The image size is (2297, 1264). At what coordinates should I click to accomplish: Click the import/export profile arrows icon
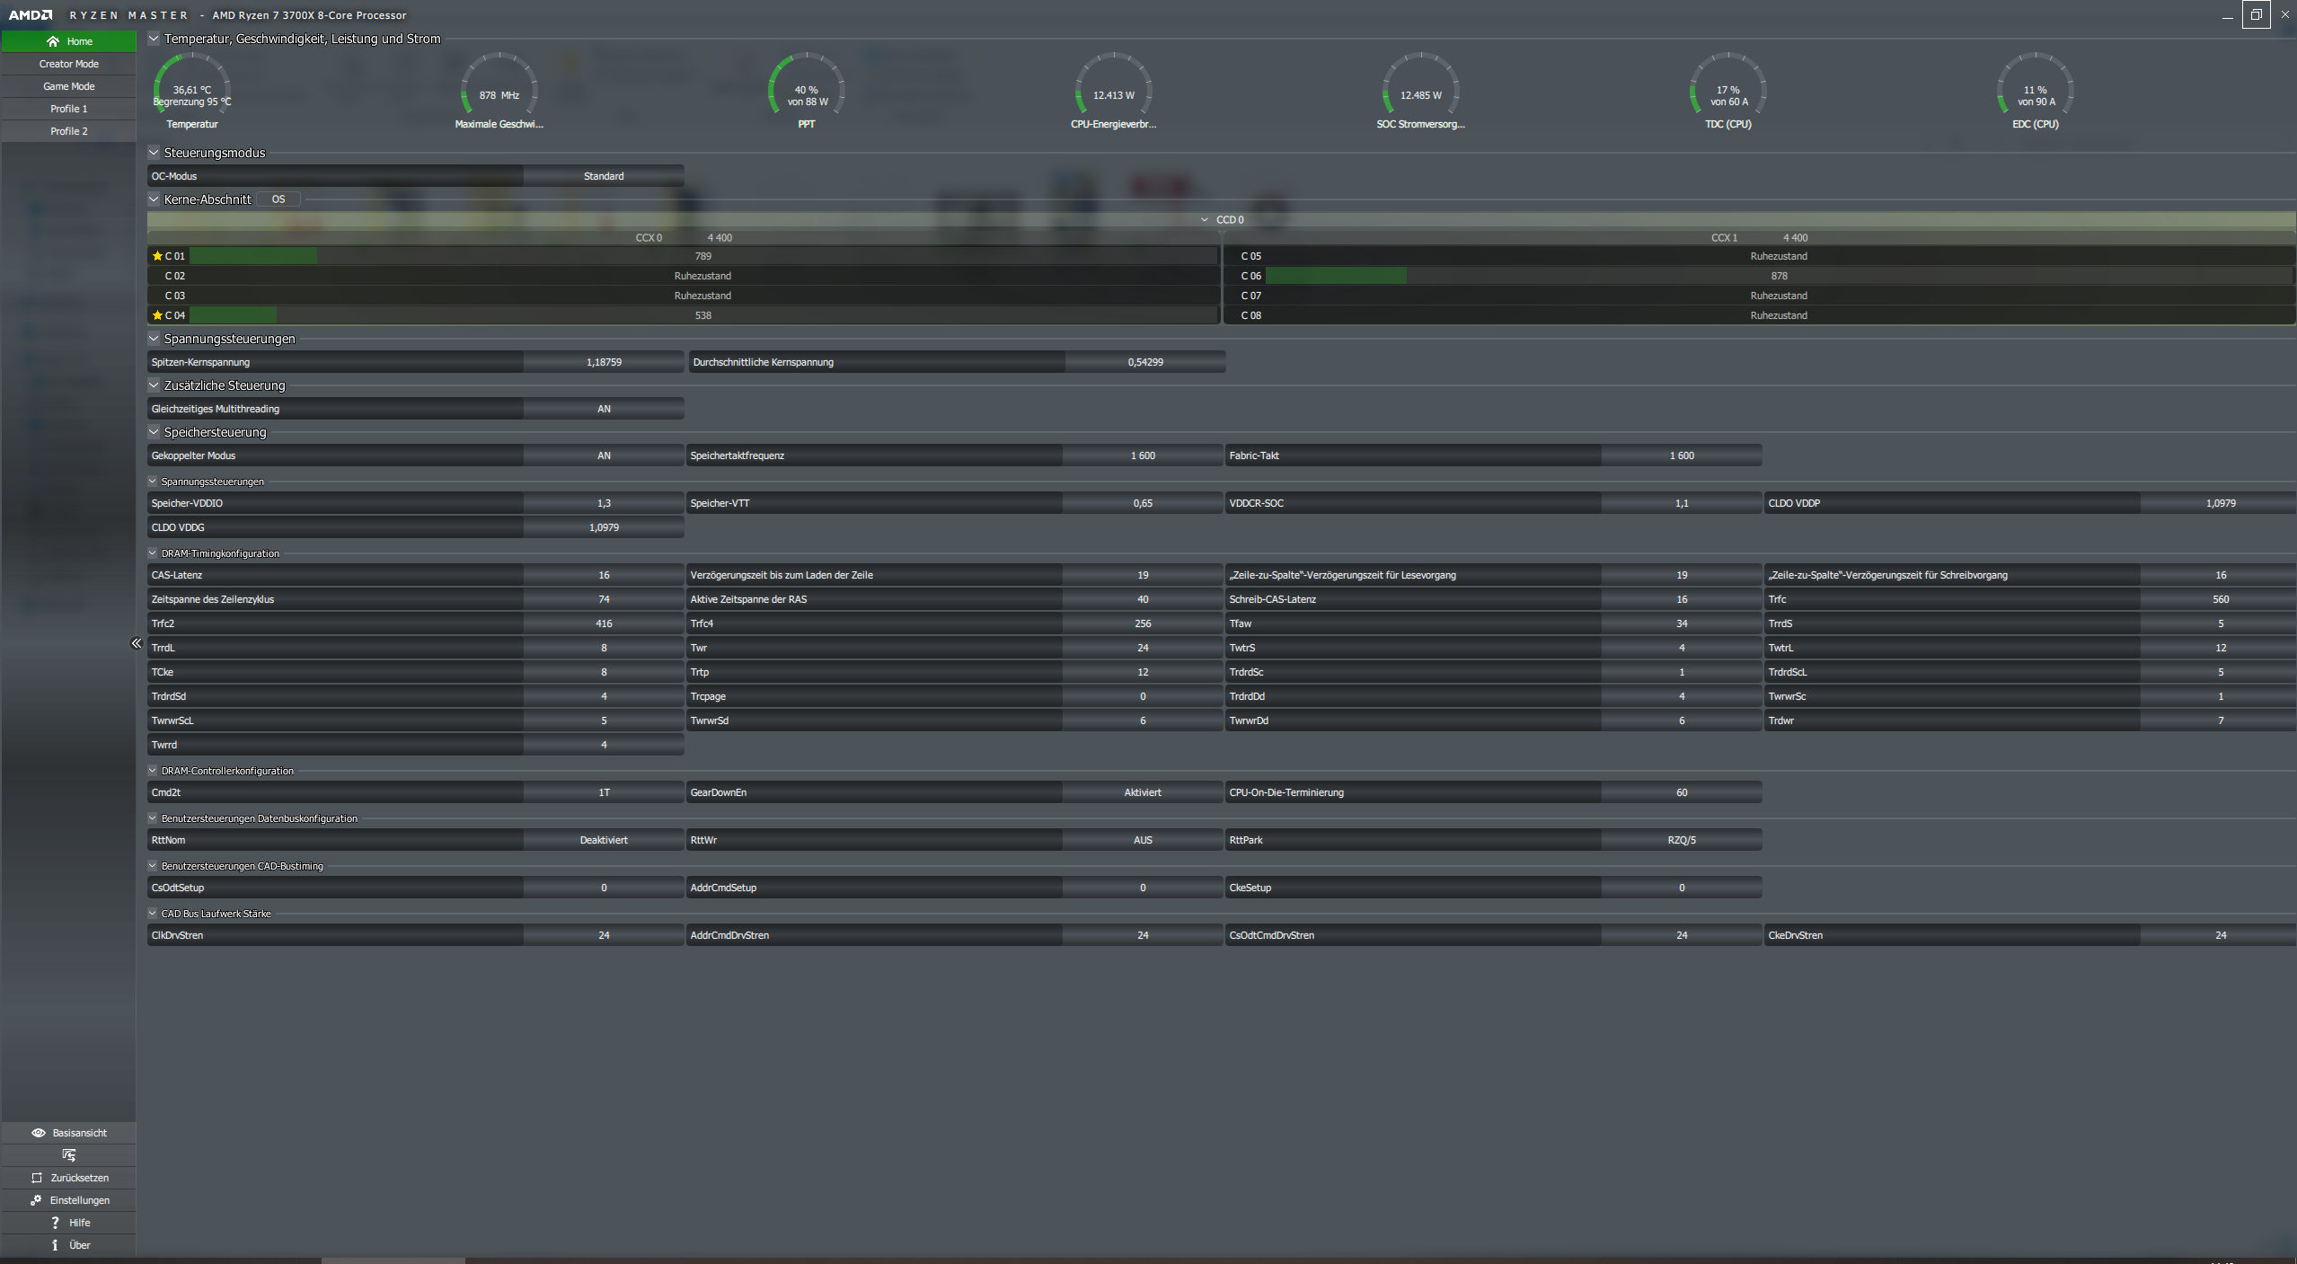pyautogui.click(x=69, y=1155)
